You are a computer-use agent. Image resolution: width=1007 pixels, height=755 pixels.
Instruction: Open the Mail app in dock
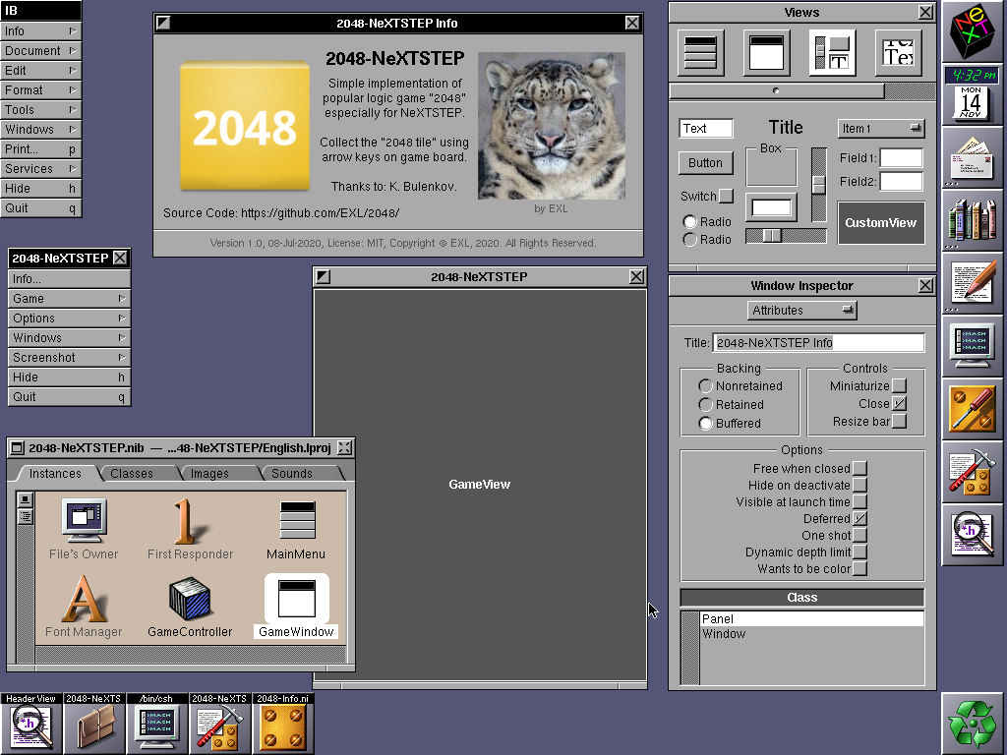point(975,157)
